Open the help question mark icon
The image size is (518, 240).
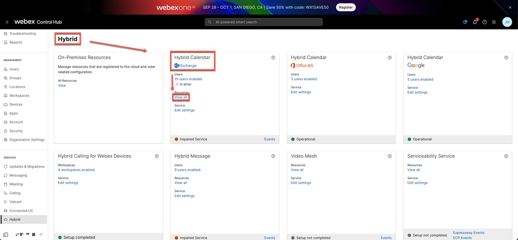point(485,22)
